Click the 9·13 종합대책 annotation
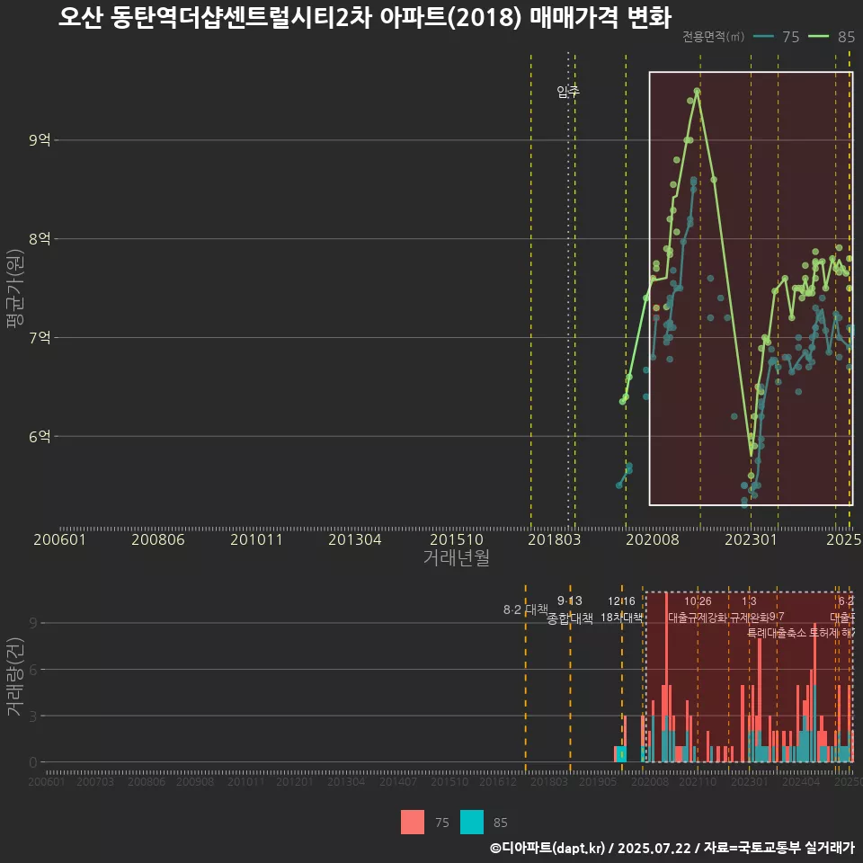Image resolution: width=863 pixels, height=863 pixels. coord(570,609)
